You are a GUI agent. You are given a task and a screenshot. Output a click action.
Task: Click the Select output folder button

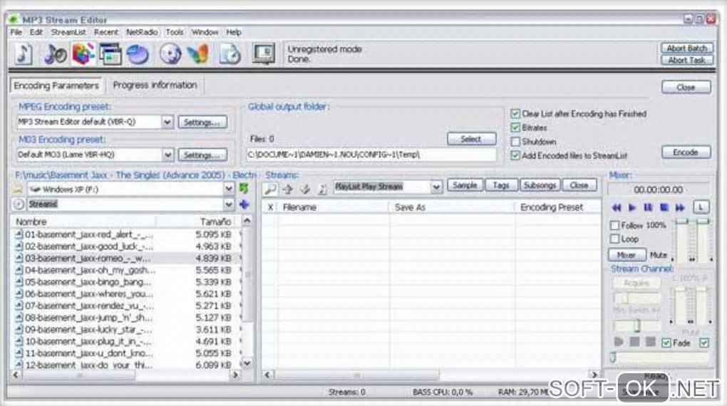471,139
